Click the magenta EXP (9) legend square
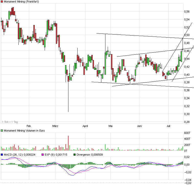Screen dimensions: 194x185 43,155
